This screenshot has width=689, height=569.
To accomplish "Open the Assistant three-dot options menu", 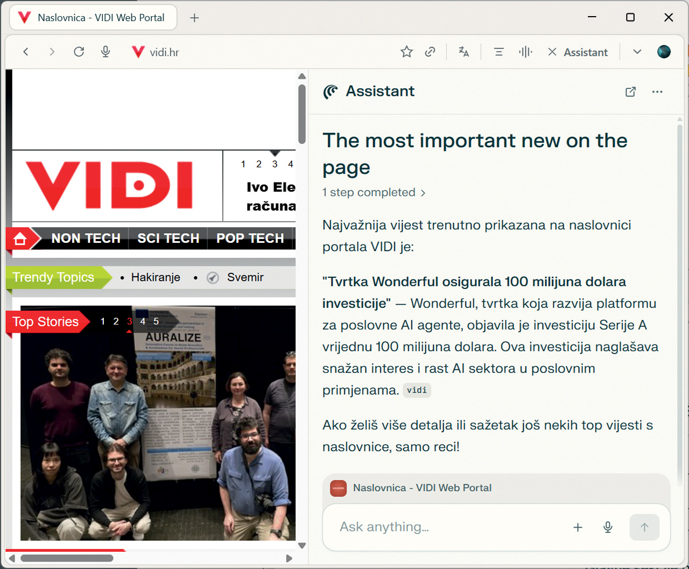I will pos(657,92).
